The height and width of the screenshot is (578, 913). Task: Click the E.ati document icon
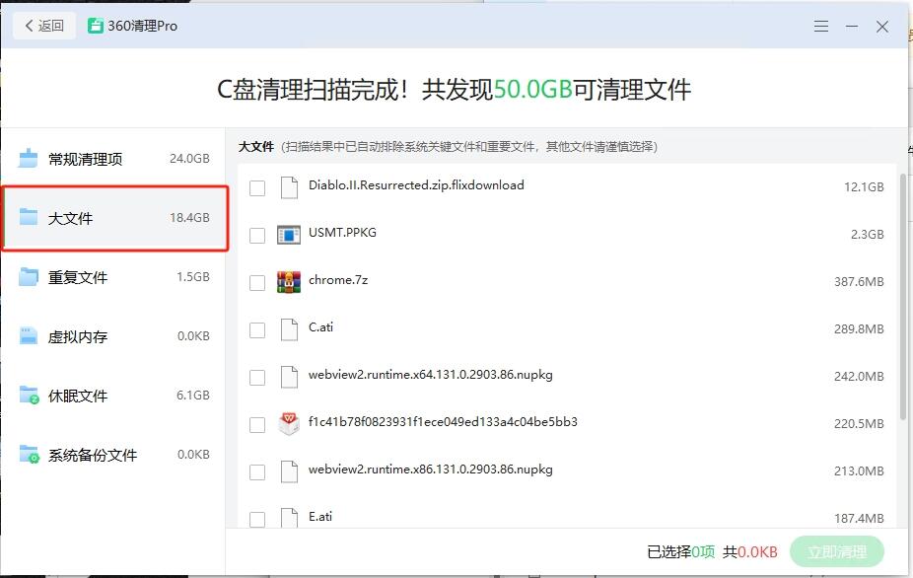(289, 518)
